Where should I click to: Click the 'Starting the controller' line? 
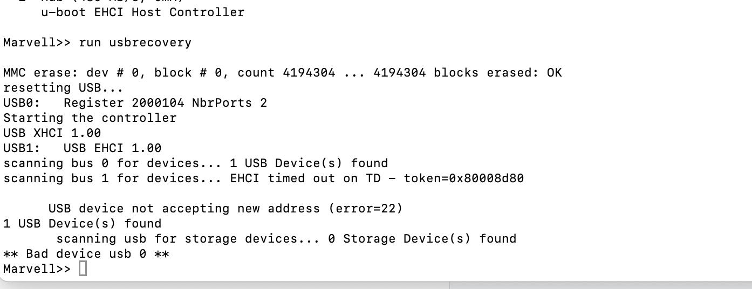pos(90,118)
